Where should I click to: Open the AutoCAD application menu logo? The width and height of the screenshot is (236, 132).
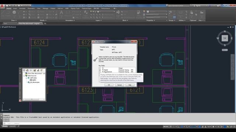pos(2,7)
